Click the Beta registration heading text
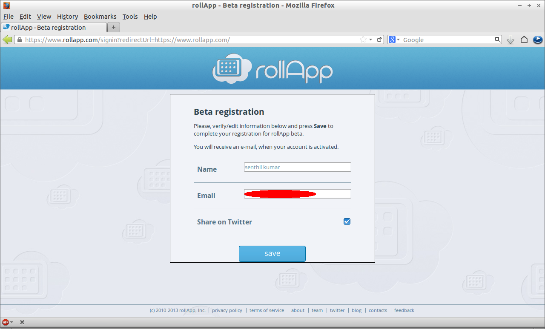545x329 pixels. point(229,112)
